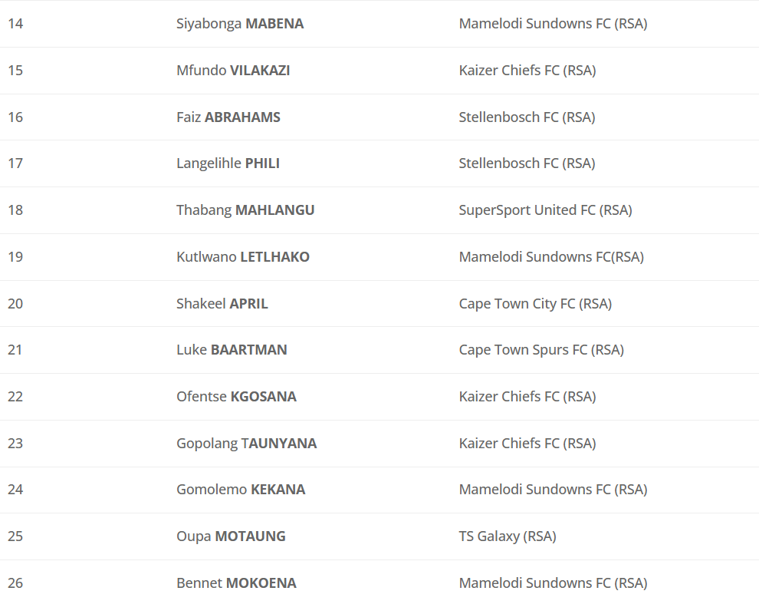The image size is (759, 604).
Task: Click Bennet MOKOENA in the table
Action: 236,583
